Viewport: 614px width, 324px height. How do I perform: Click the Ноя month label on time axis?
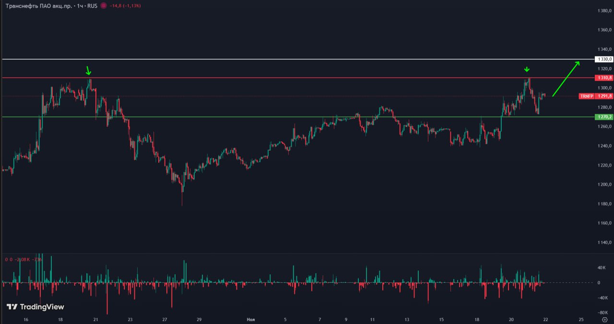[x=250, y=319]
